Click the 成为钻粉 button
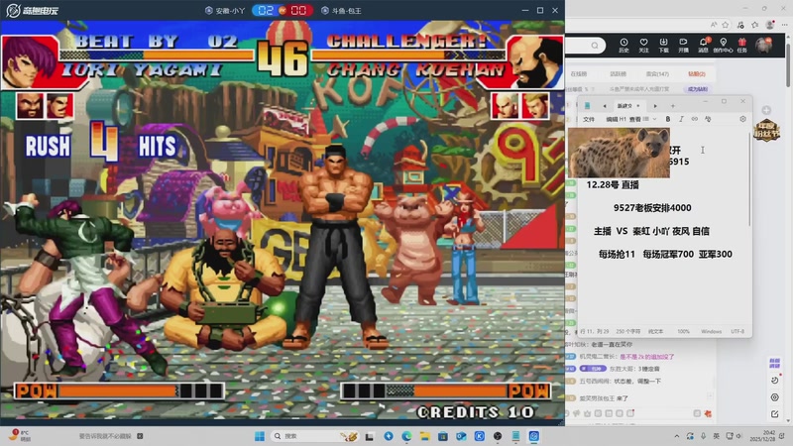 [x=698, y=89]
